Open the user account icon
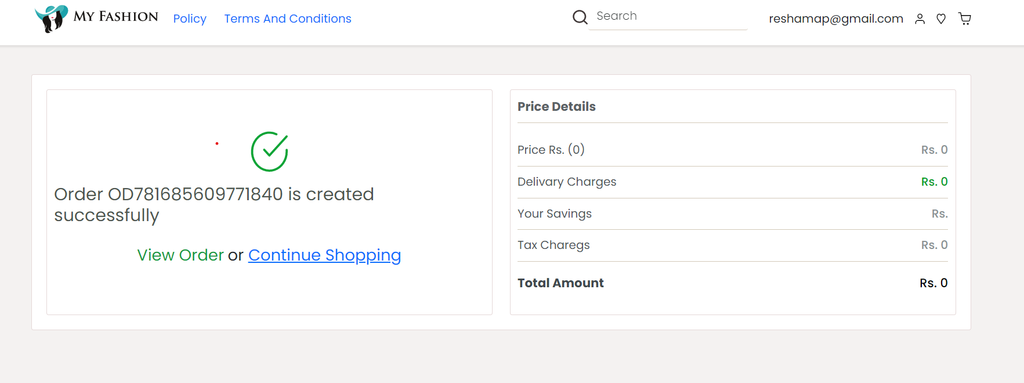 tap(920, 19)
